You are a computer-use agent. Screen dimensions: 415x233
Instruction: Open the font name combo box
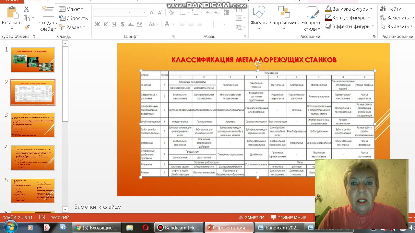tap(112, 13)
